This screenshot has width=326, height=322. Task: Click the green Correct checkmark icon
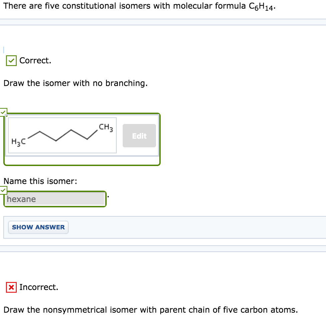click(11, 60)
